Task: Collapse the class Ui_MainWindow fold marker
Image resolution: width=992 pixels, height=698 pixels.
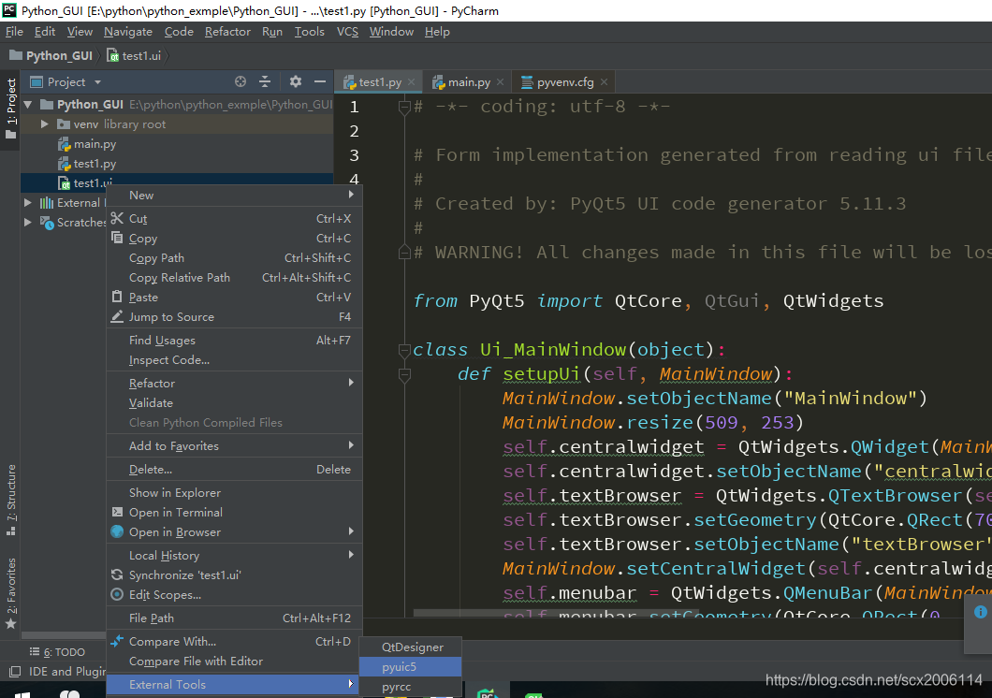Action: tap(404, 350)
